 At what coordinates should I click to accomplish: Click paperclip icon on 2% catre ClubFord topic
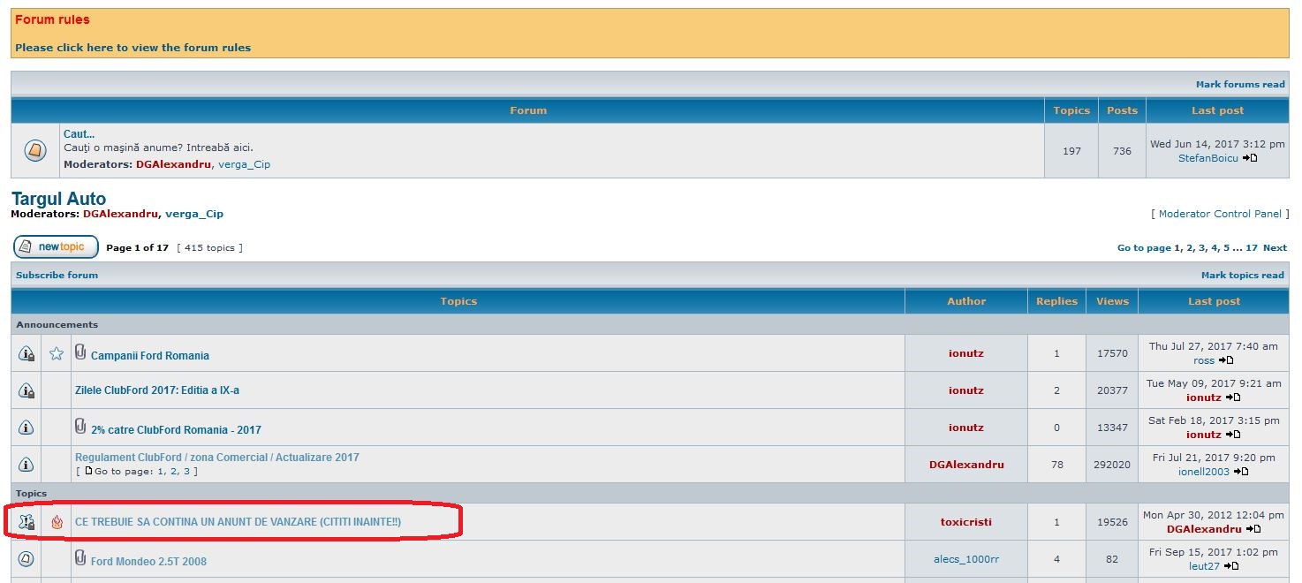(80, 427)
